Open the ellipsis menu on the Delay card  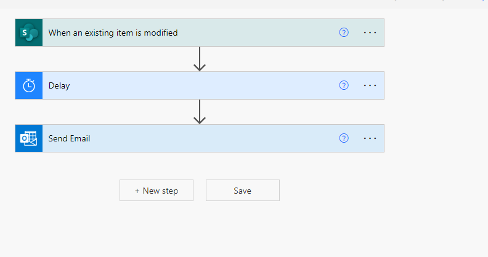(370, 85)
